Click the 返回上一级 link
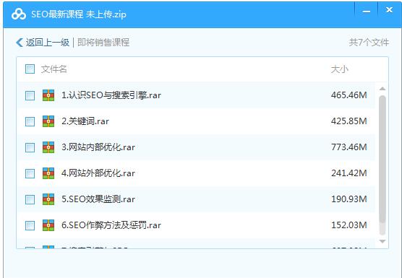 [48, 43]
